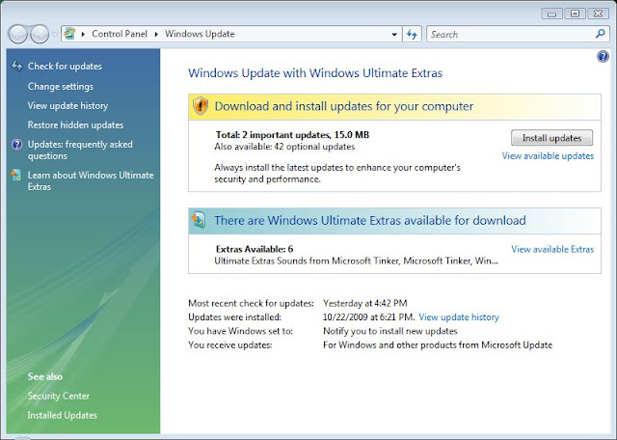Click the 'For Windows and other products from Microsoft Update' text

click(x=438, y=345)
